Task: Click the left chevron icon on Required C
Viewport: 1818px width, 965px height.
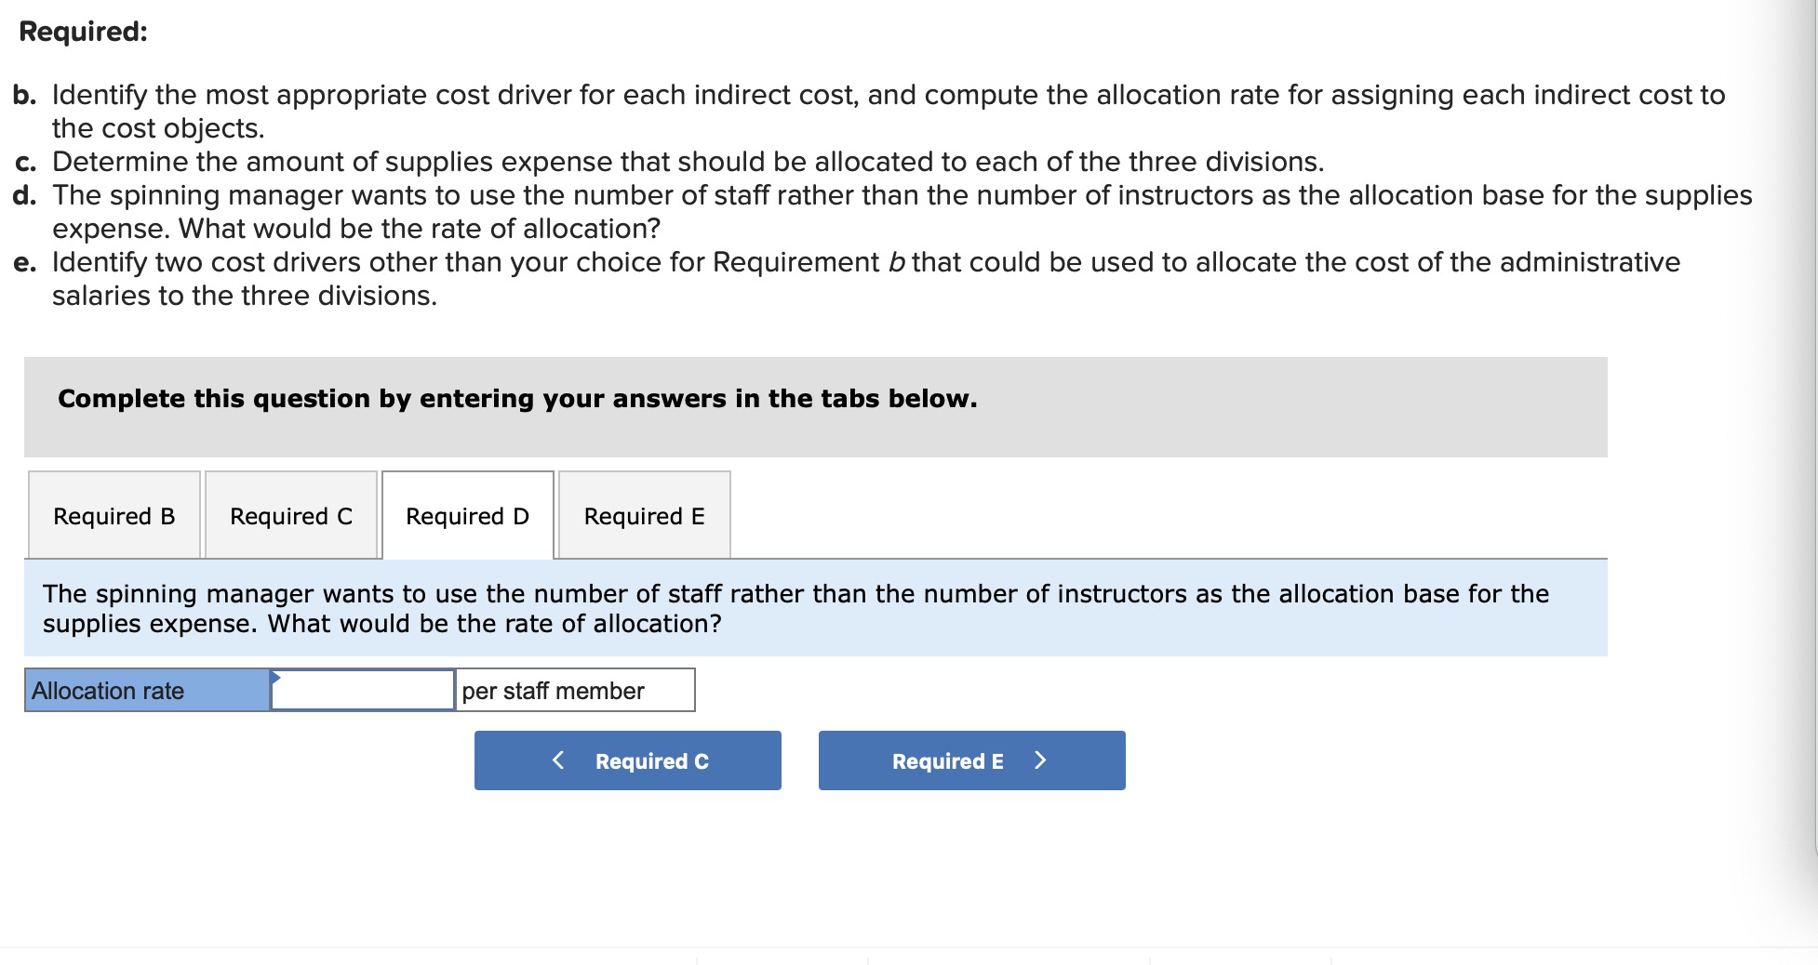Action: [x=559, y=760]
